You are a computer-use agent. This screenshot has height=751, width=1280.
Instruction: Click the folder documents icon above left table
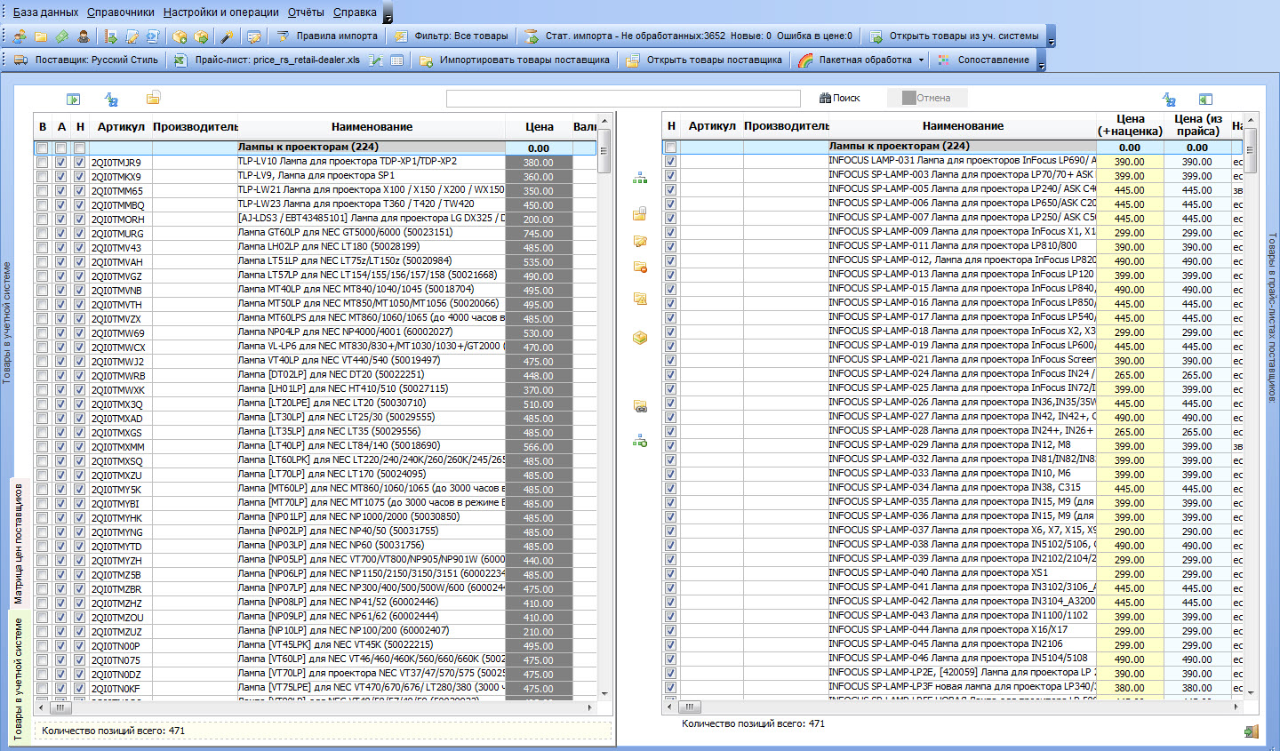[x=154, y=98]
